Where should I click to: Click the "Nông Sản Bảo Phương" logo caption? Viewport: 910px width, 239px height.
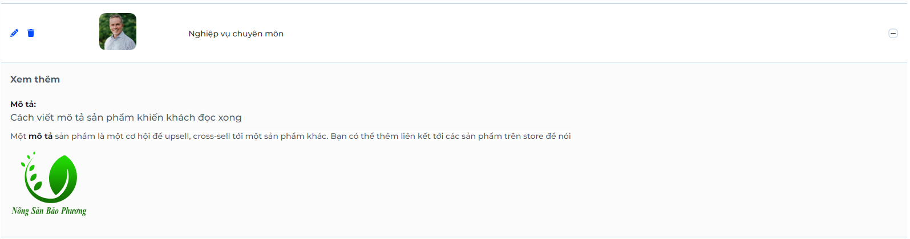[x=49, y=211]
